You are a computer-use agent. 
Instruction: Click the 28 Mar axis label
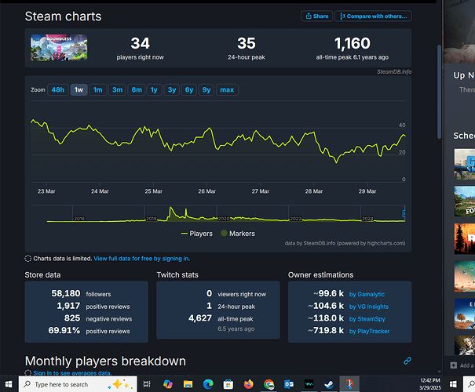[314, 191]
